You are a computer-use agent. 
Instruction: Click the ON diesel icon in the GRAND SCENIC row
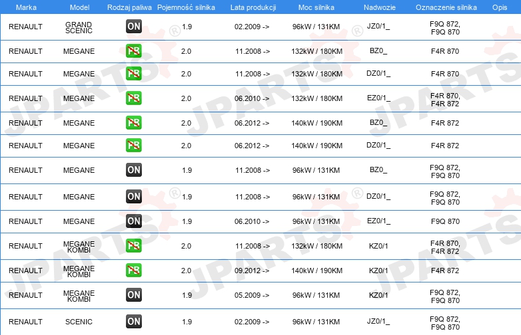(x=134, y=27)
